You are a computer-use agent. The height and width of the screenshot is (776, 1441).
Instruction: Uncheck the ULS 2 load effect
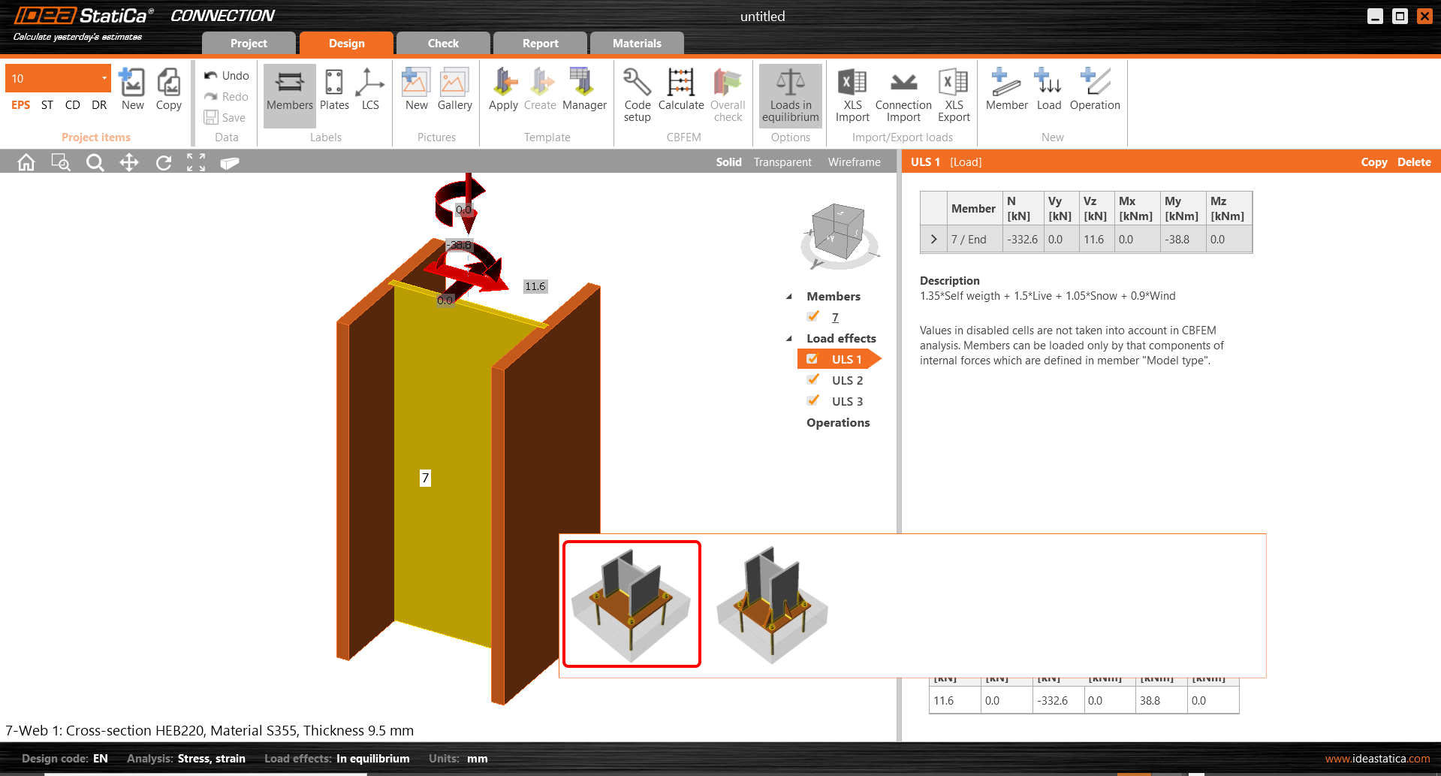(813, 380)
